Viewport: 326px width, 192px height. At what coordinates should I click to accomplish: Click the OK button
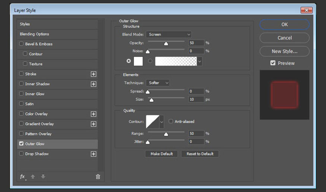pyautogui.click(x=284, y=24)
